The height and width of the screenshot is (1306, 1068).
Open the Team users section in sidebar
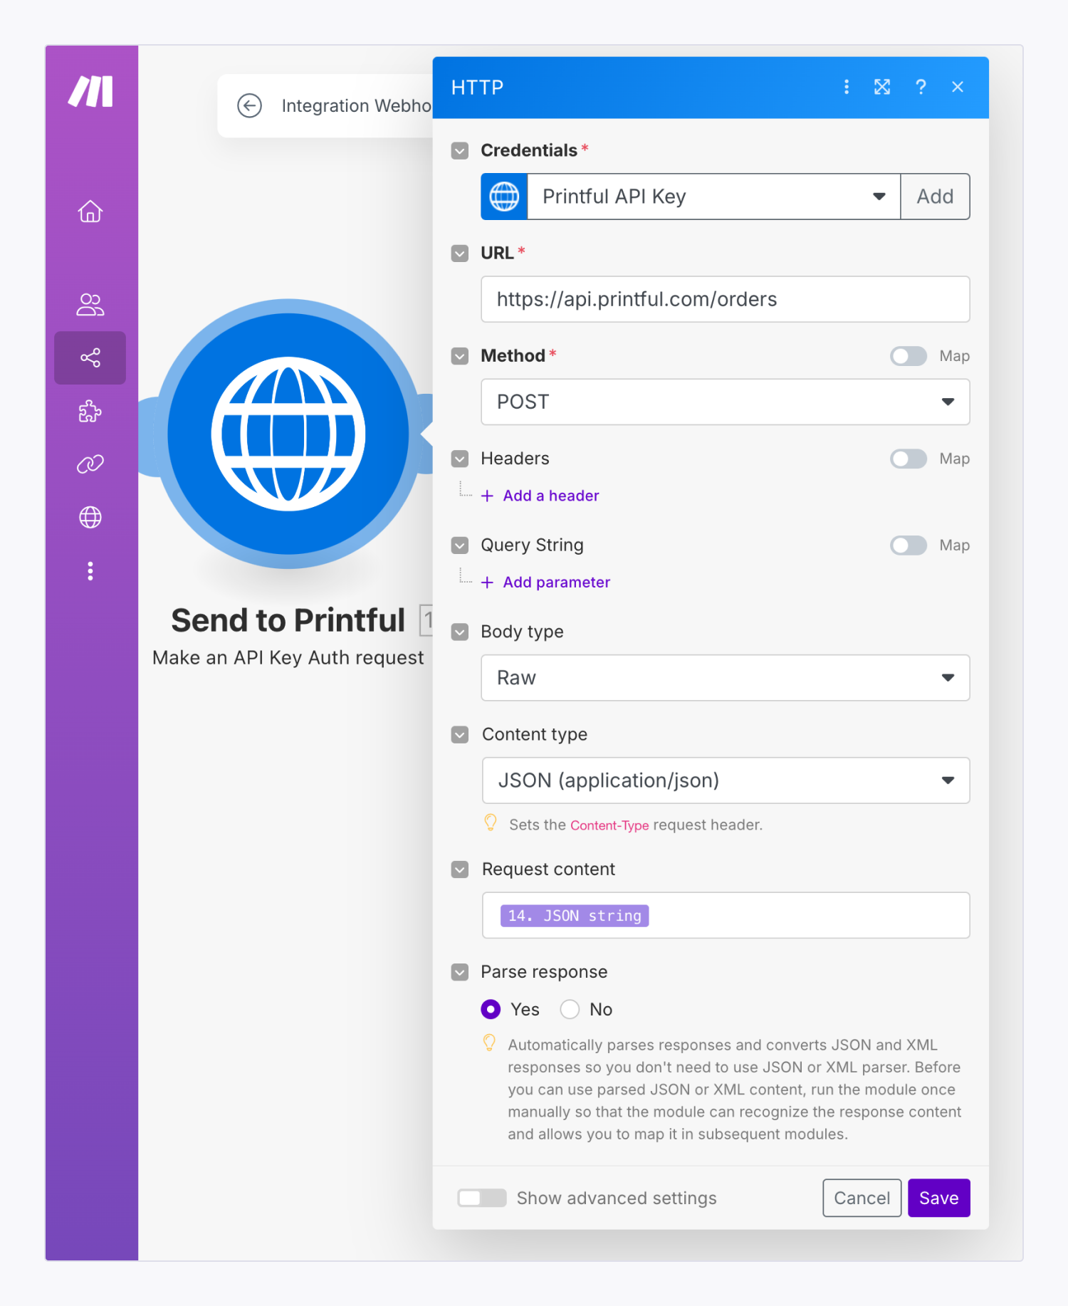[x=90, y=304]
